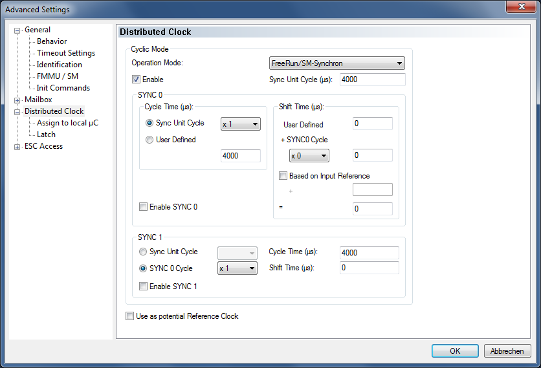This screenshot has width=541, height=368.
Task: Select SYNC 1 Sync Unit Cycle radio button
Action: tap(143, 252)
